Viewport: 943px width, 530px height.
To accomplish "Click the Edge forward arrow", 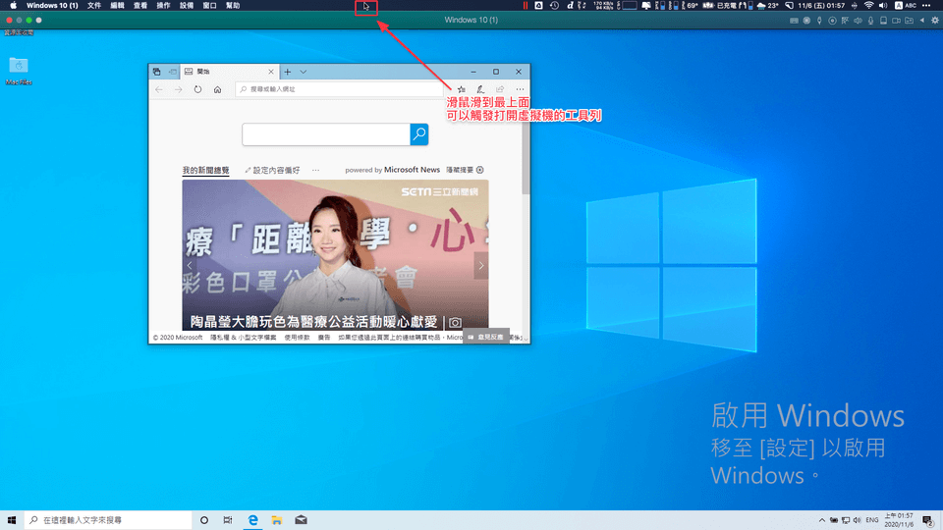I will (x=178, y=89).
